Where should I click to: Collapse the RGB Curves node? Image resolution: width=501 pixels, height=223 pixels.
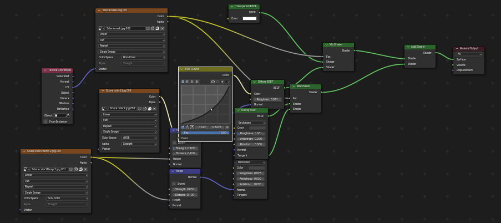[182, 69]
